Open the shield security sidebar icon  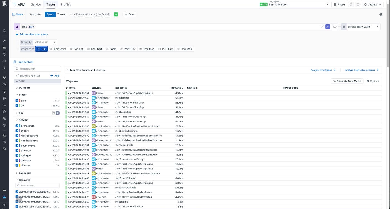4,112
